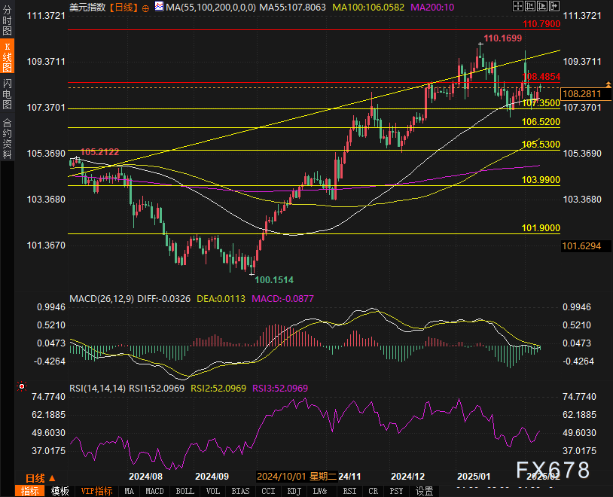Click the VIP指标 button
Image resolution: width=613 pixels, height=497 pixels.
[96, 491]
